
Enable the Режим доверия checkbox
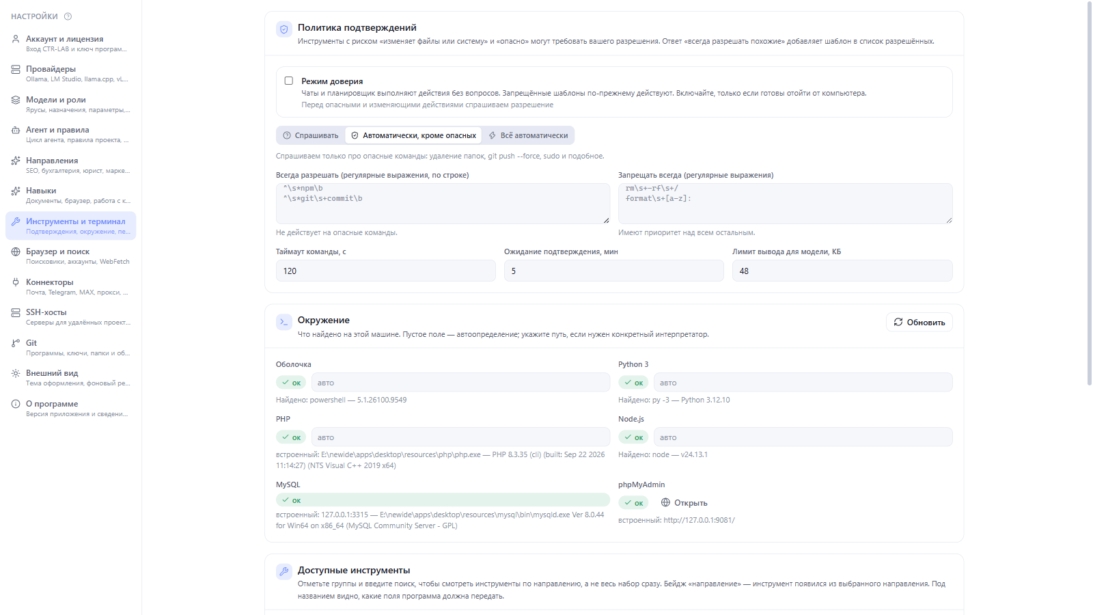[289, 81]
